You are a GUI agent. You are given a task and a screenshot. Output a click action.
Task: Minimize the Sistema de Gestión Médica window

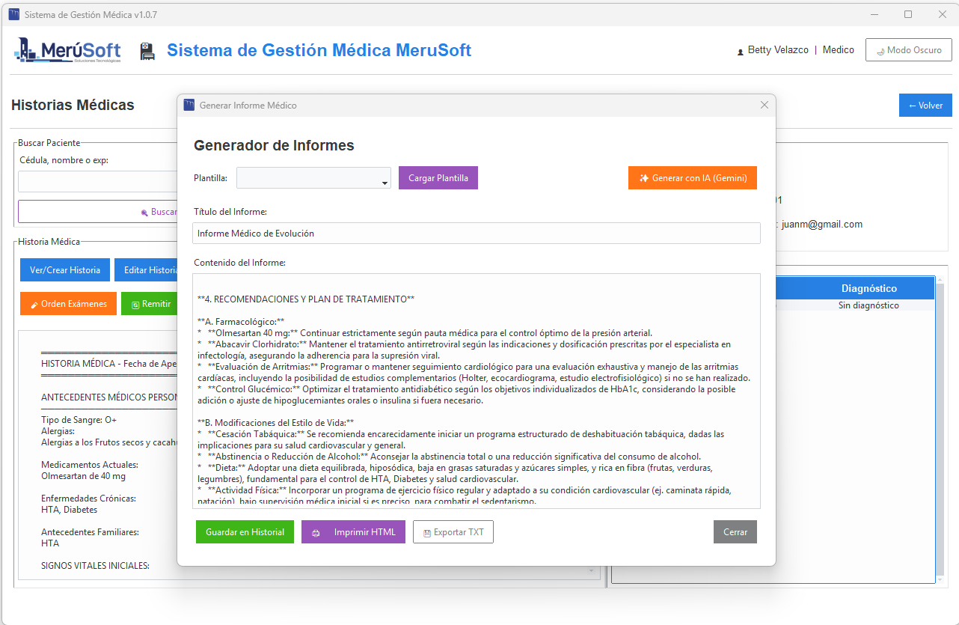point(874,14)
